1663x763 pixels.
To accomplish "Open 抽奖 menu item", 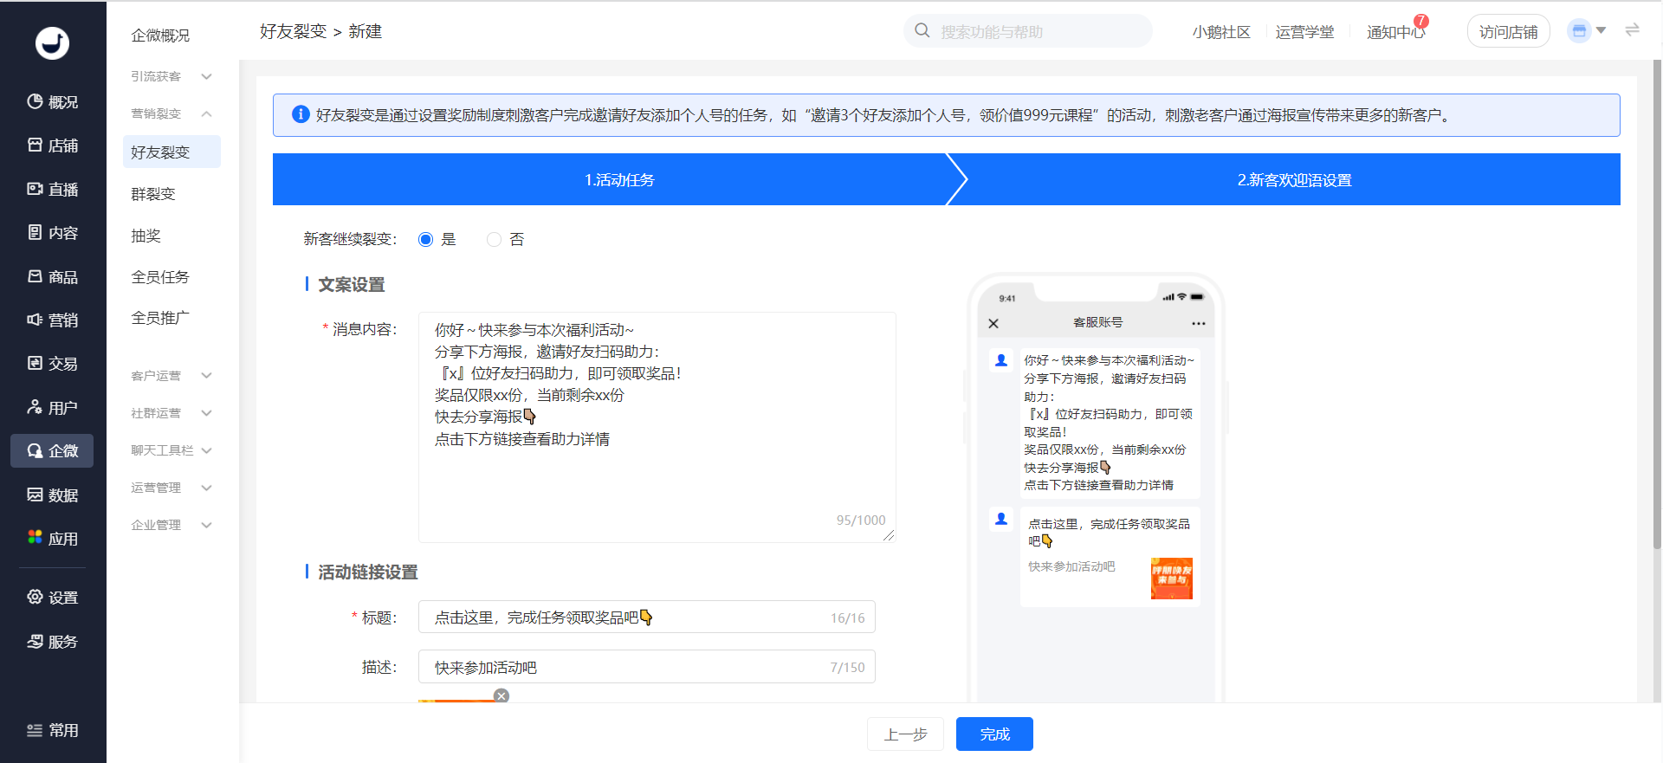I will pyautogui.click(x=146, y=235).
